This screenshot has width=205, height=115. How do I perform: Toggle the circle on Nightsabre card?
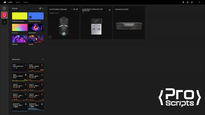click(x=50, y=37)
